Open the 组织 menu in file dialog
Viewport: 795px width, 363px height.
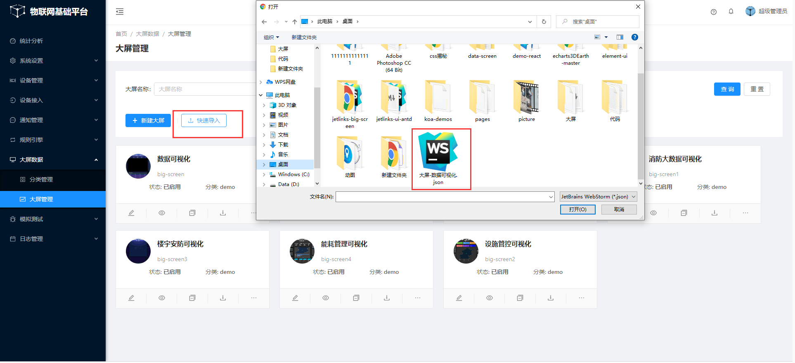pyautogui.click(x=271, y=38)
